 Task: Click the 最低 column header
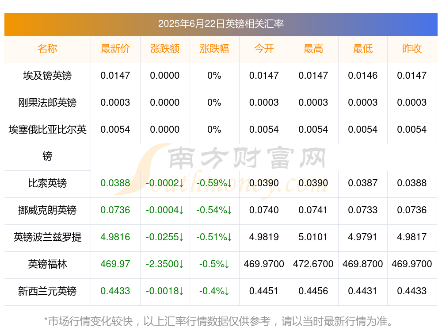click(363, 49)
